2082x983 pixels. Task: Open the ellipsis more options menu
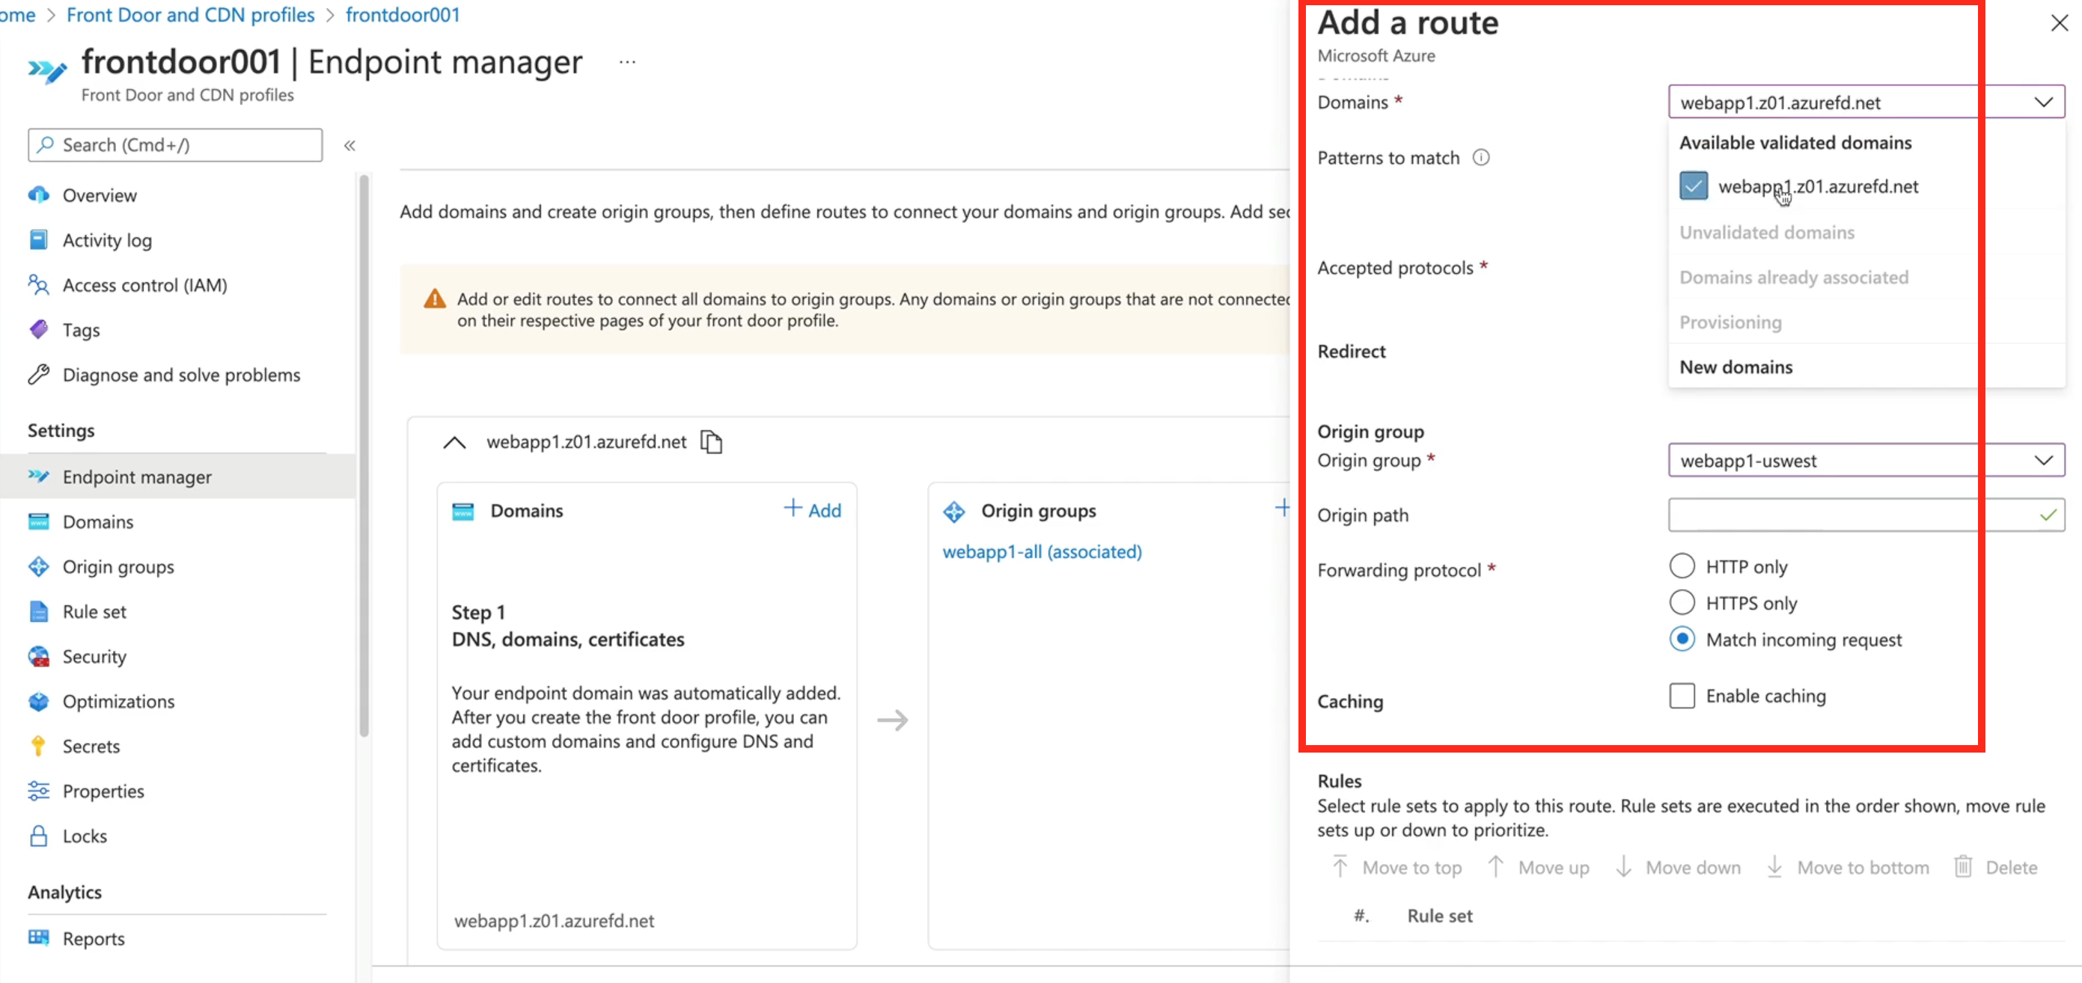coord(627,61)
